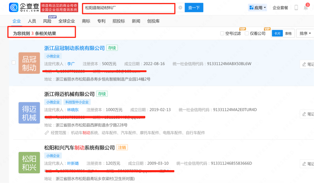The height and width of the screenshot is (183, 314).
Task: Click the red promo banner beside logo
Action: (59, 8)
